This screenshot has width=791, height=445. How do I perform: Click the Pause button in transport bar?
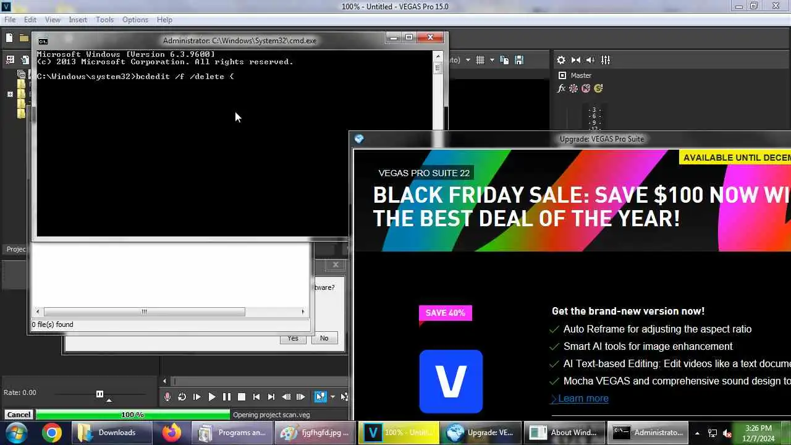[226, 397]
